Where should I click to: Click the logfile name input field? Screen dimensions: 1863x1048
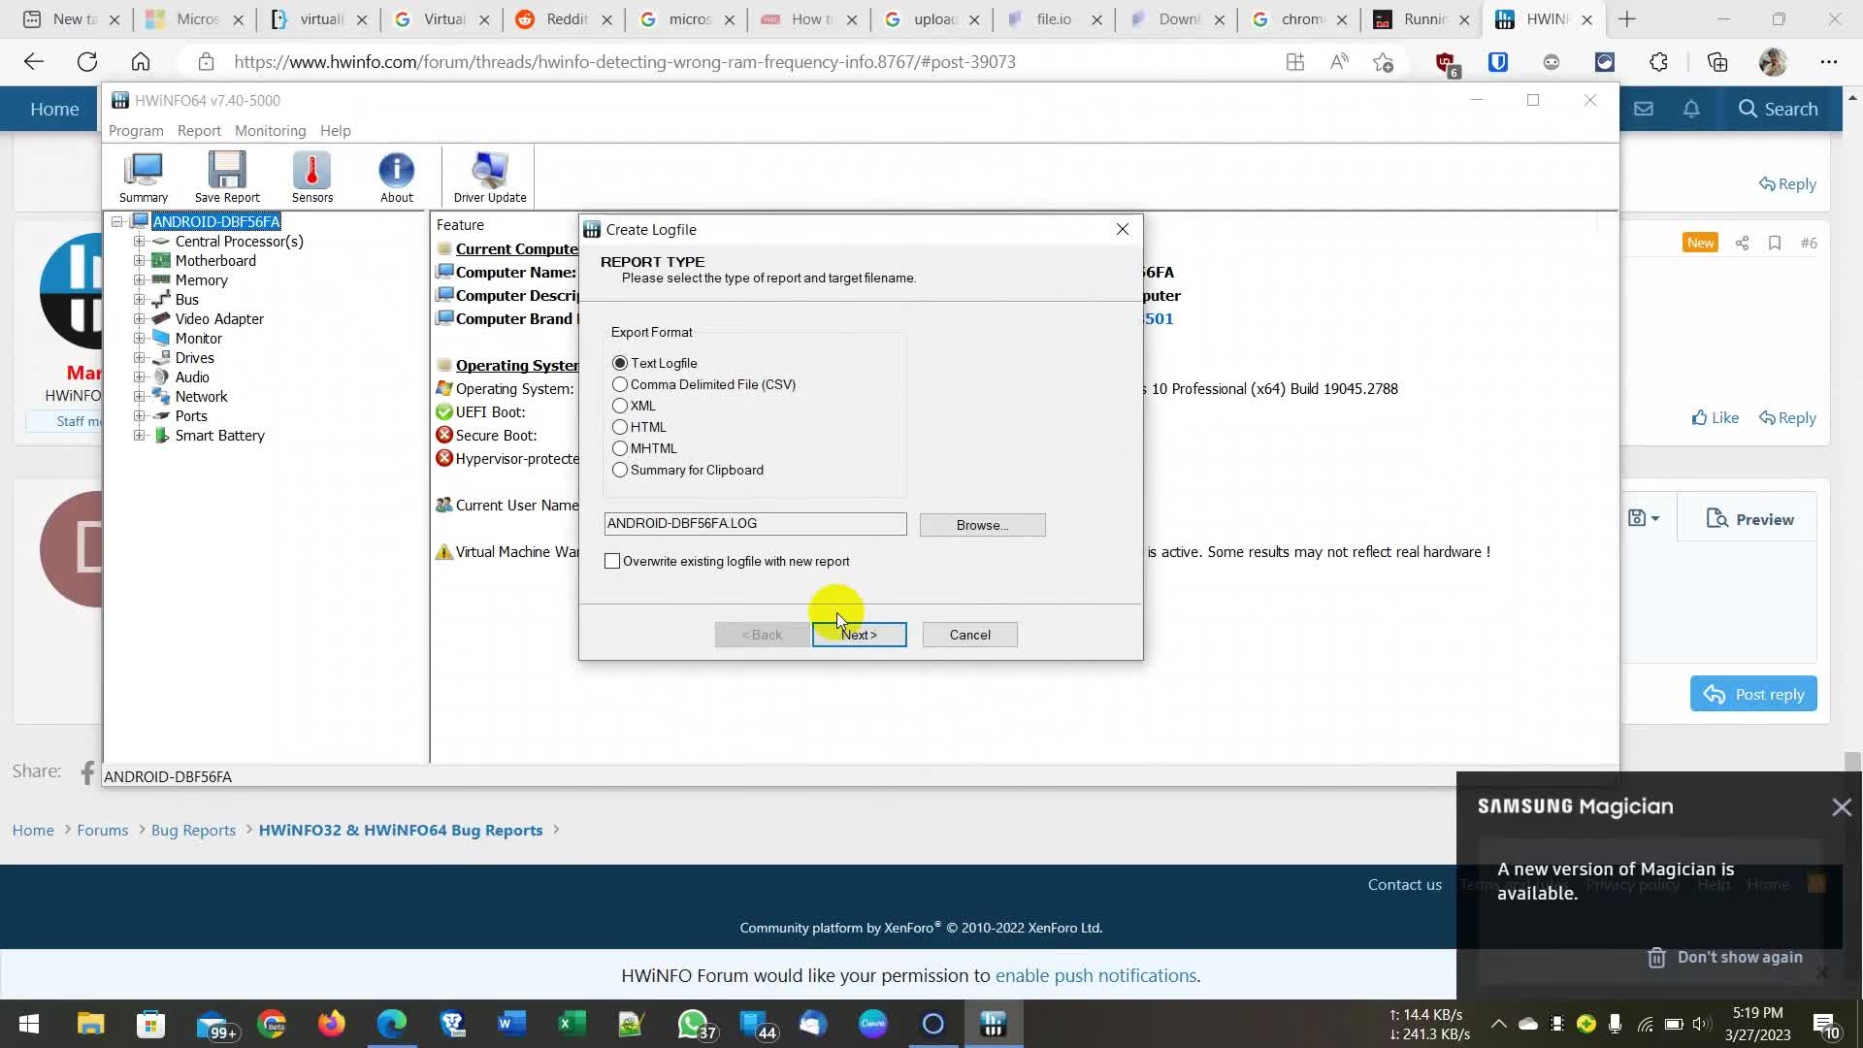pyautogui.click(x=755, y=523)
